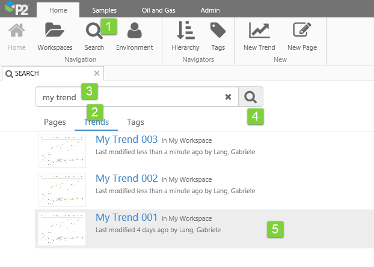Show Tags search results
The image size is (374, 267).
click(x=135, y=122)
